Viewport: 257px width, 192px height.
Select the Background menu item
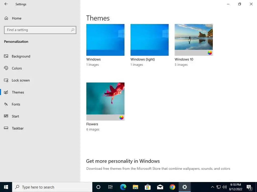[x=40, y=56]
